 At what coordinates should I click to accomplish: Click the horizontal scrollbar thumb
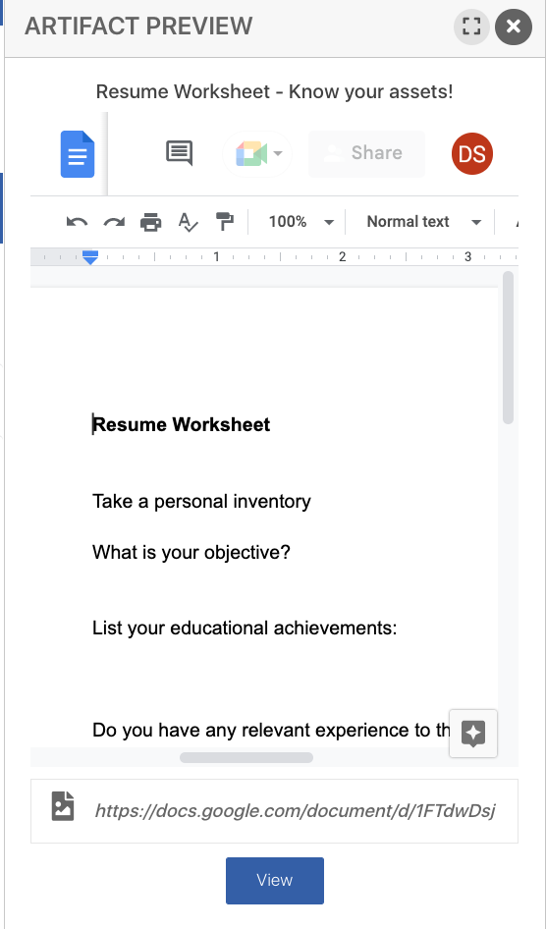246,758
